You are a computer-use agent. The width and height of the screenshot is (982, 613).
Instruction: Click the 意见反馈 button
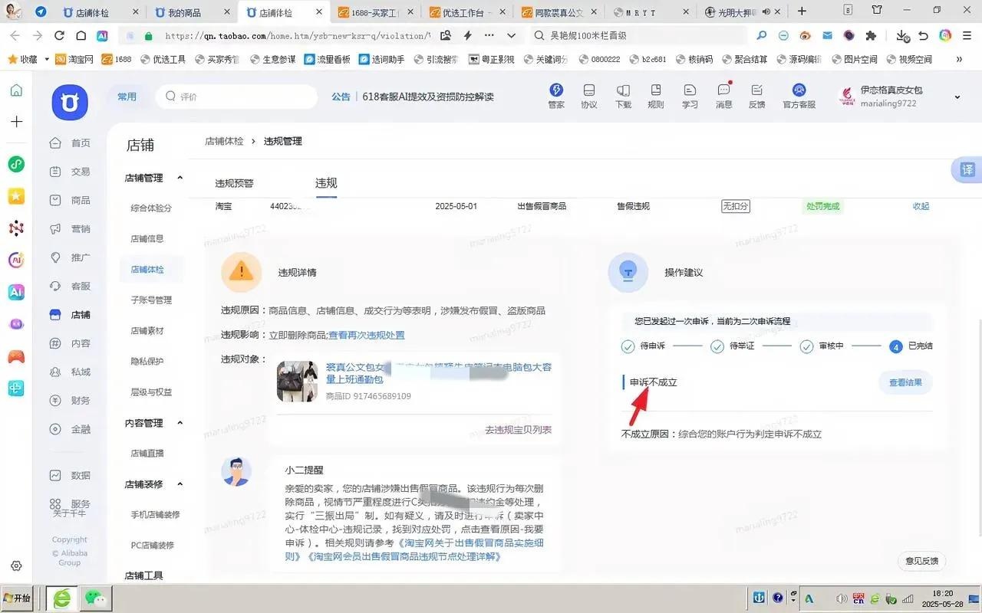pyautogui.click(x=921, y=561)
